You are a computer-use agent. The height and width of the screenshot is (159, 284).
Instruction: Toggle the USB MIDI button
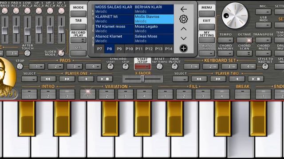point(263,25)
